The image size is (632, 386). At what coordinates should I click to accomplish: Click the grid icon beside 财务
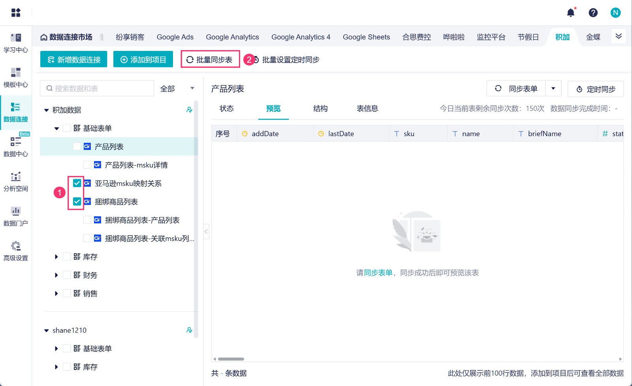point(77,275)
